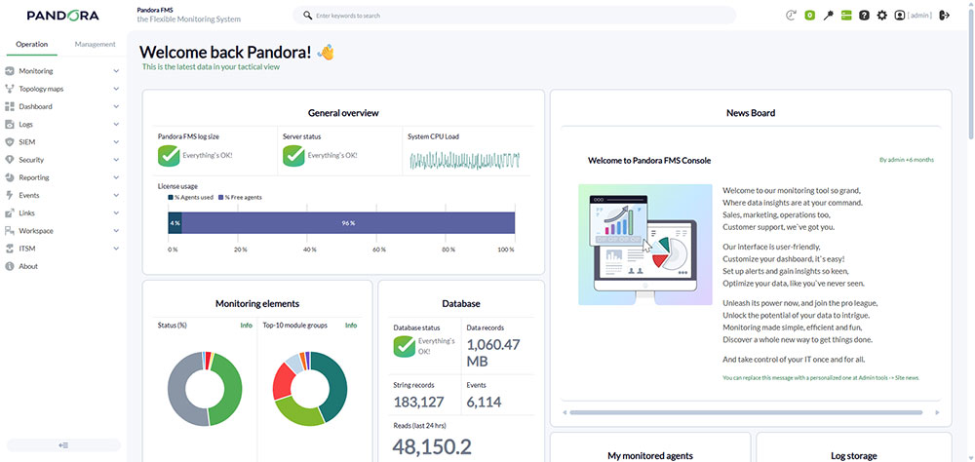This screenshot has height=462, width=975.
Task: Expand the Reporting menu chevron
Action: click(x=116, y=177)
